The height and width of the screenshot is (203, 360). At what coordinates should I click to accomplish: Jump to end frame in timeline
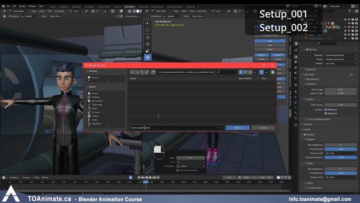[x=158, y=178]
